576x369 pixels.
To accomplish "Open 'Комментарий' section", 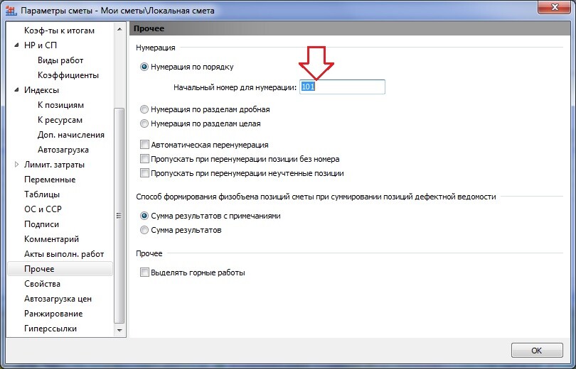I will click(51, 239).
